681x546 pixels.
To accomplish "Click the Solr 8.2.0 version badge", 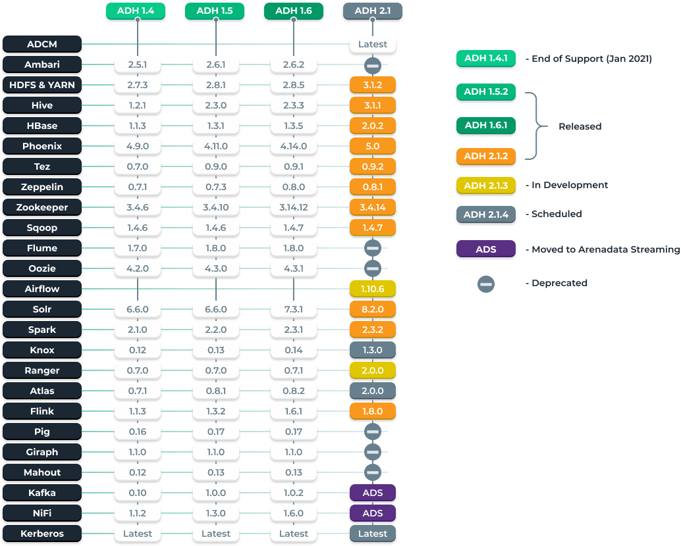I will pyautogui.click(x=373, y=309).
